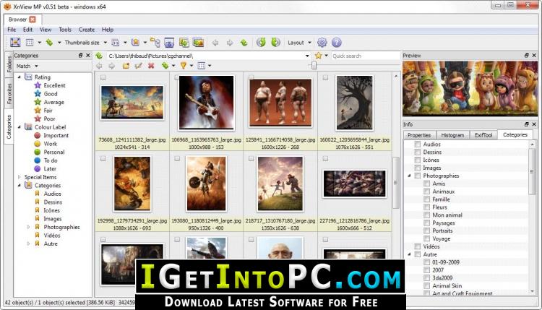Open the Folders side tab
The height and width of the screenshot is (310, 542).
(x=9, y=64)
